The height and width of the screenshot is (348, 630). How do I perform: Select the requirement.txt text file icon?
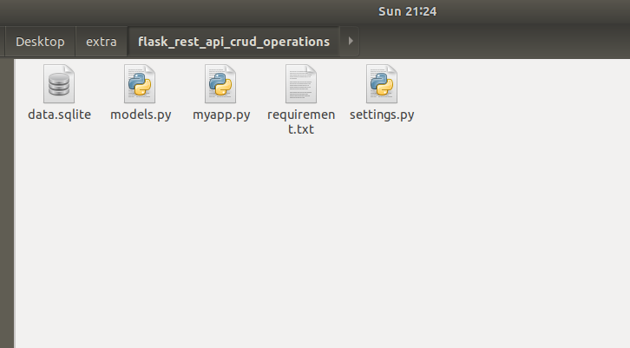pyautogui.click(x=301, y=84)
